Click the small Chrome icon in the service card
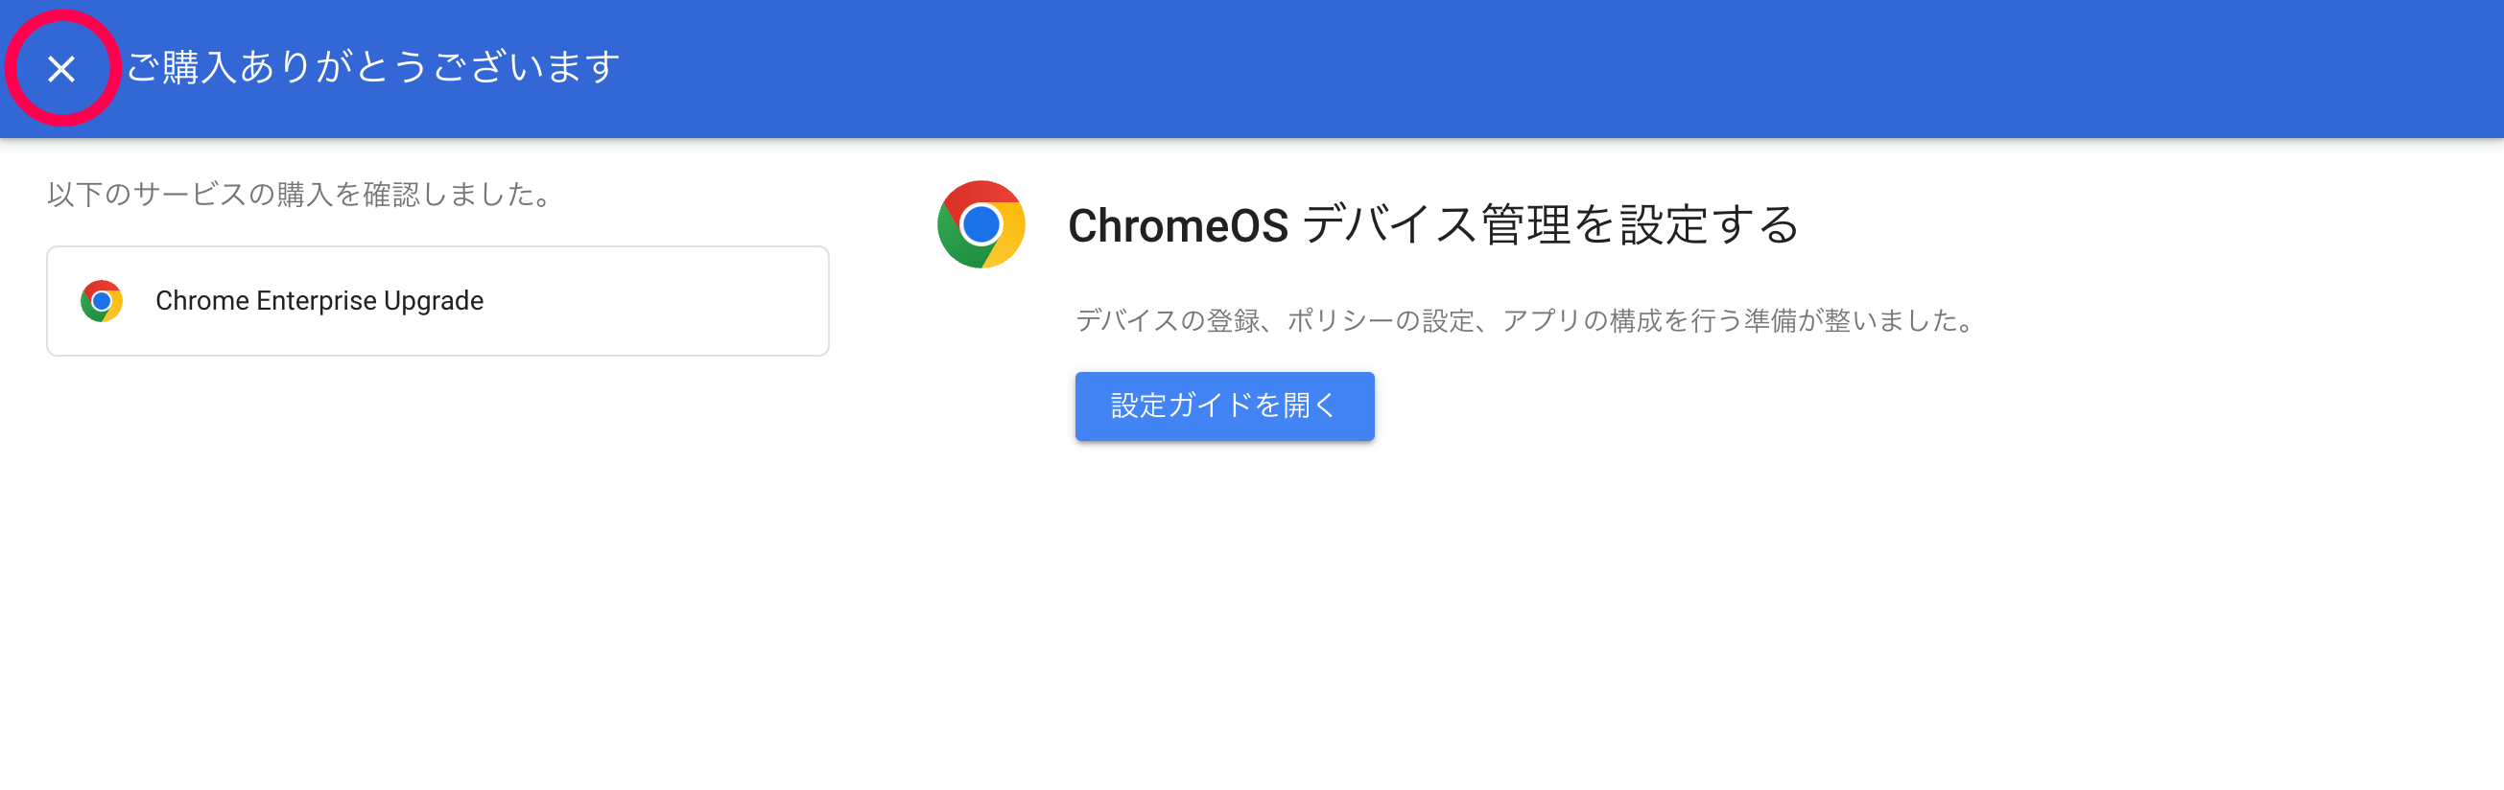 coord(101,300)
